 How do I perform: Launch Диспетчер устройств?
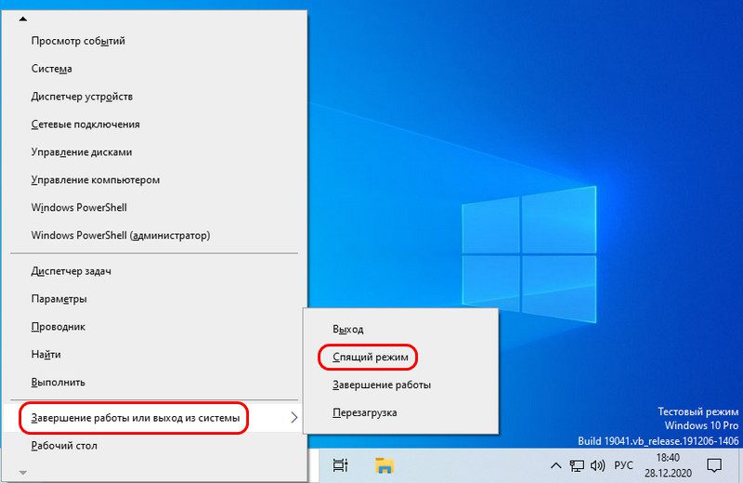(154, 97)
